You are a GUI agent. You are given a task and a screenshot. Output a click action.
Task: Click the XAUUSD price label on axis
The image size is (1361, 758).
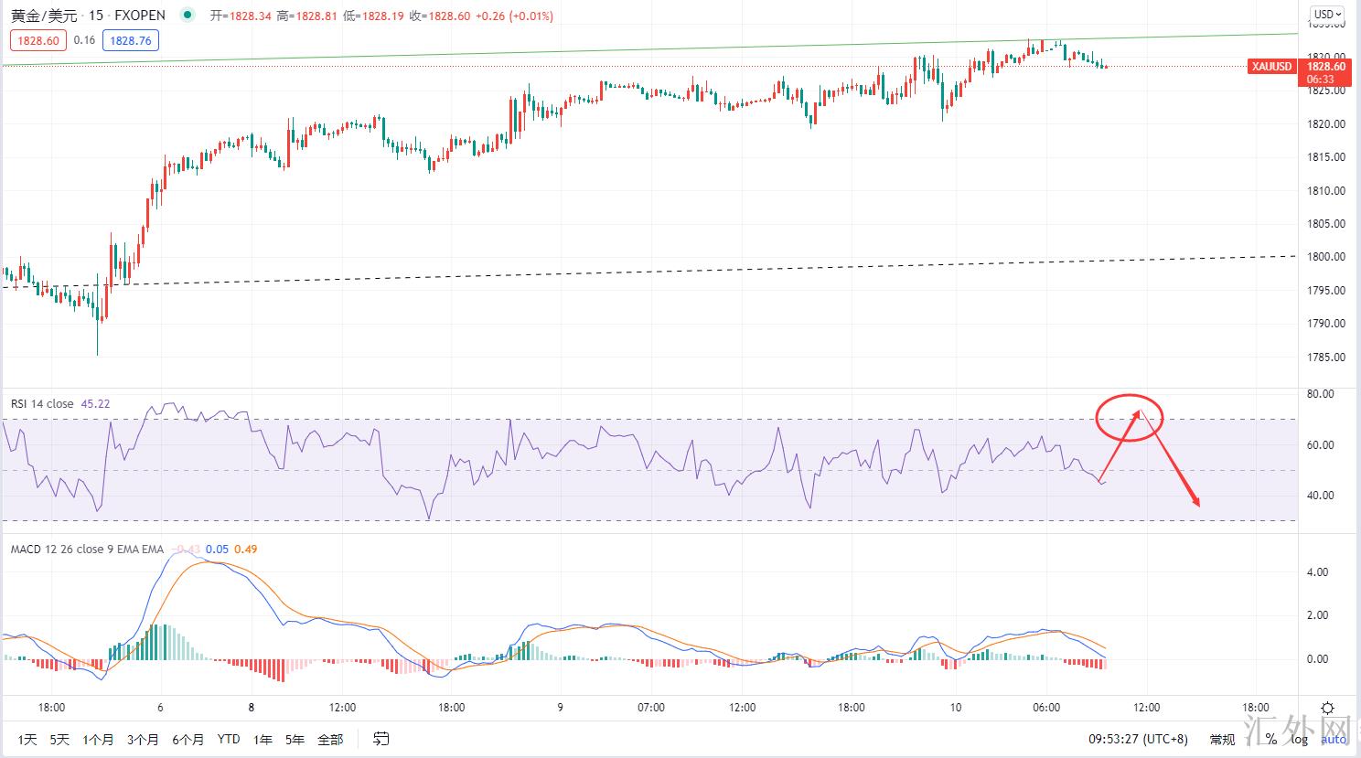pos(1271,67)
